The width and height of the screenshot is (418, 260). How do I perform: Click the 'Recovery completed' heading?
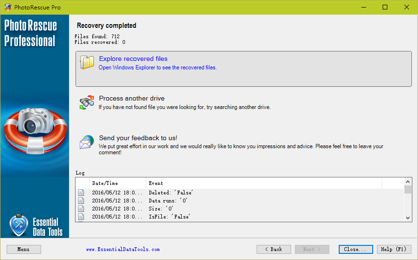point(107,25)
